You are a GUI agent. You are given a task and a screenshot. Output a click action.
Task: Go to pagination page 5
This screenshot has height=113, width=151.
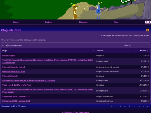[x=129, y=106]
